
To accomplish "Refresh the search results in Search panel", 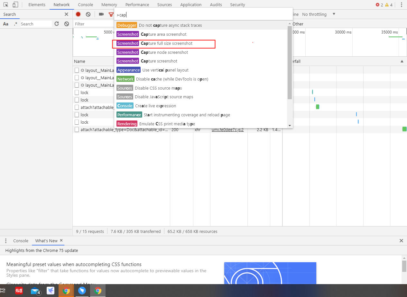I will (57, 24).
